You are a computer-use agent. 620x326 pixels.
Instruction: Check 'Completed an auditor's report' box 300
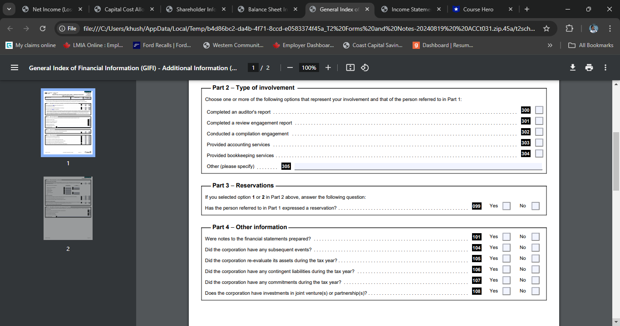[x=539, y=110]
